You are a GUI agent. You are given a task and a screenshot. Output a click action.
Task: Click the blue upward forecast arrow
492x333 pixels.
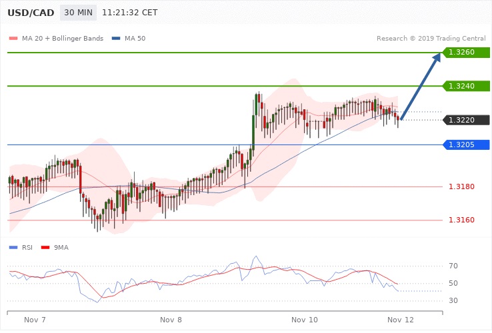pos(420,87)
